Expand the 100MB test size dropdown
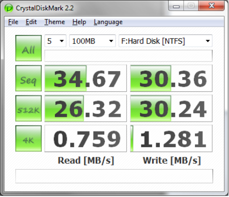 click(x=93, y=41)
